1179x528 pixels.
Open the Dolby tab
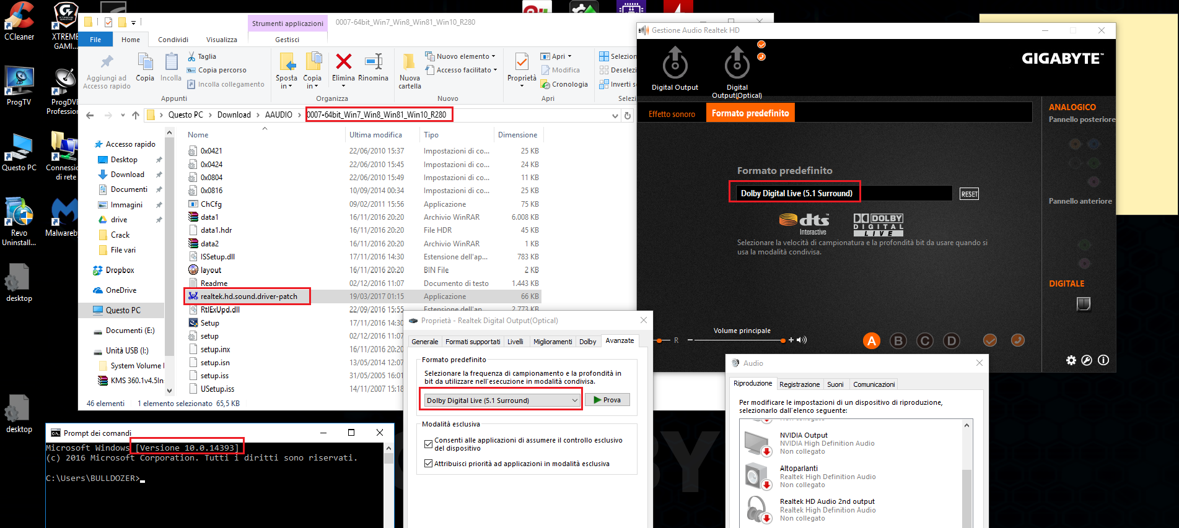point(588,342)
